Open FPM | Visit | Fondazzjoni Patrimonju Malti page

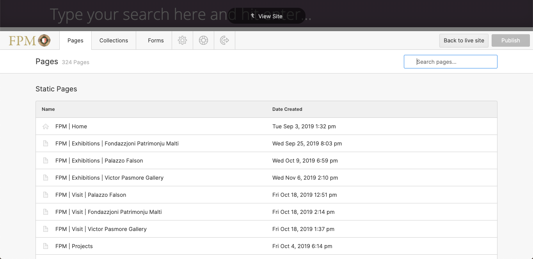(108, 212)
